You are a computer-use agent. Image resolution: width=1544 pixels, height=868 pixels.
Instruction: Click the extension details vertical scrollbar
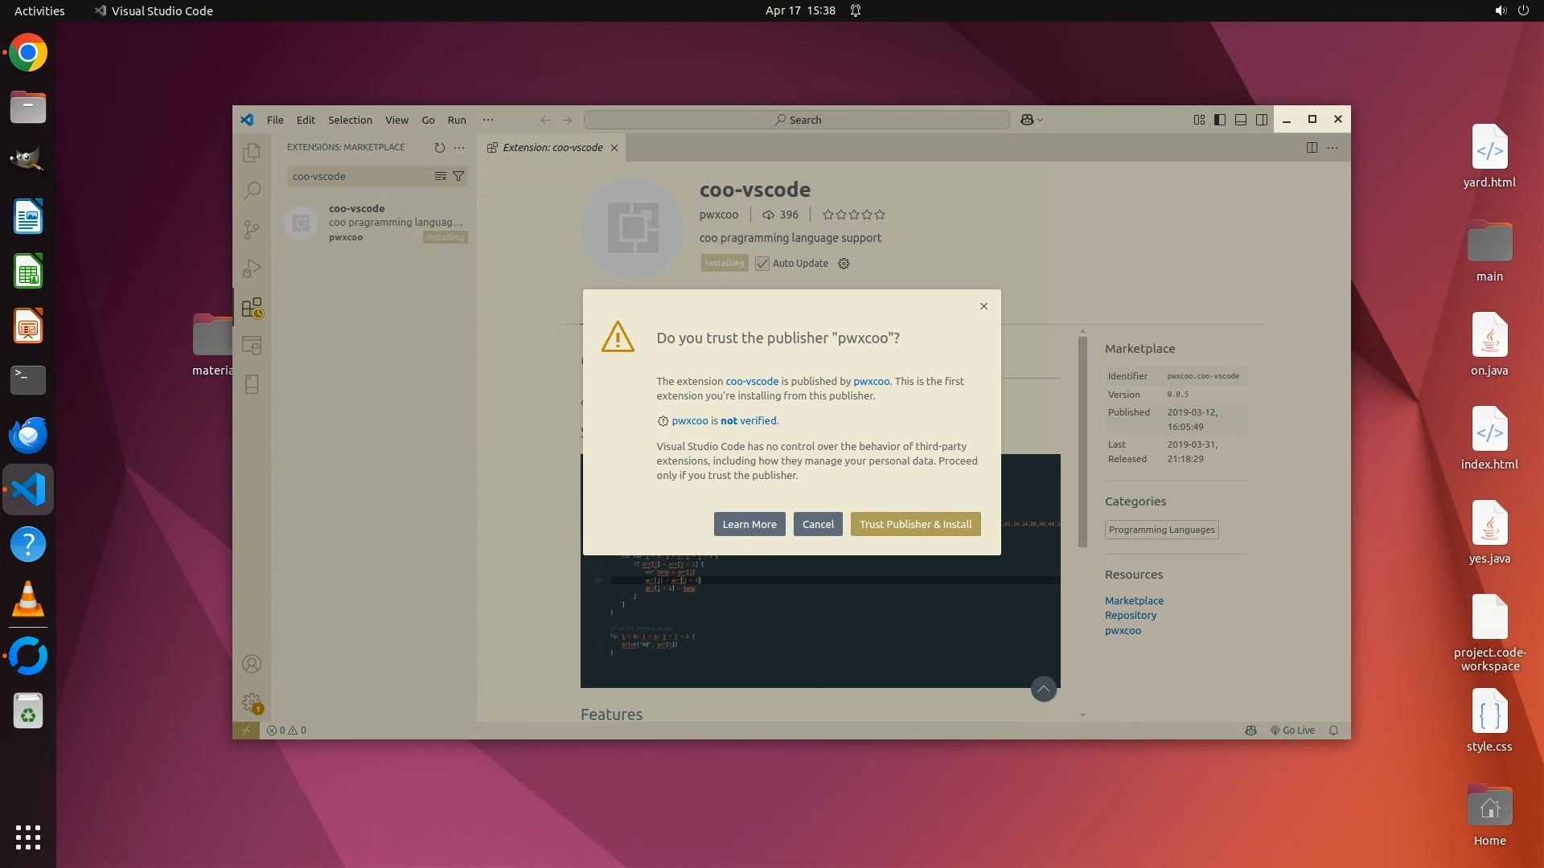tap(1082, 442)
